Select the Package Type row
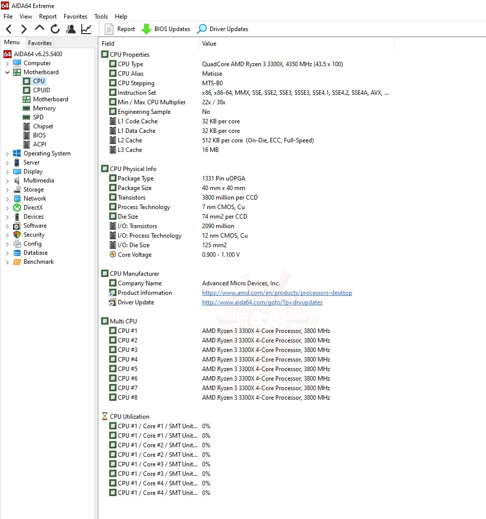Screen dimensions: 486x519 pyautogui.click(x=246, y=179)
